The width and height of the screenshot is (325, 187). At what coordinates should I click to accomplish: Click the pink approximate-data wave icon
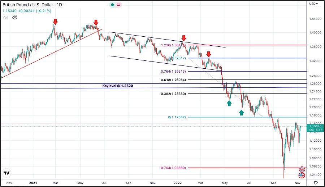(x=118, y=5)
